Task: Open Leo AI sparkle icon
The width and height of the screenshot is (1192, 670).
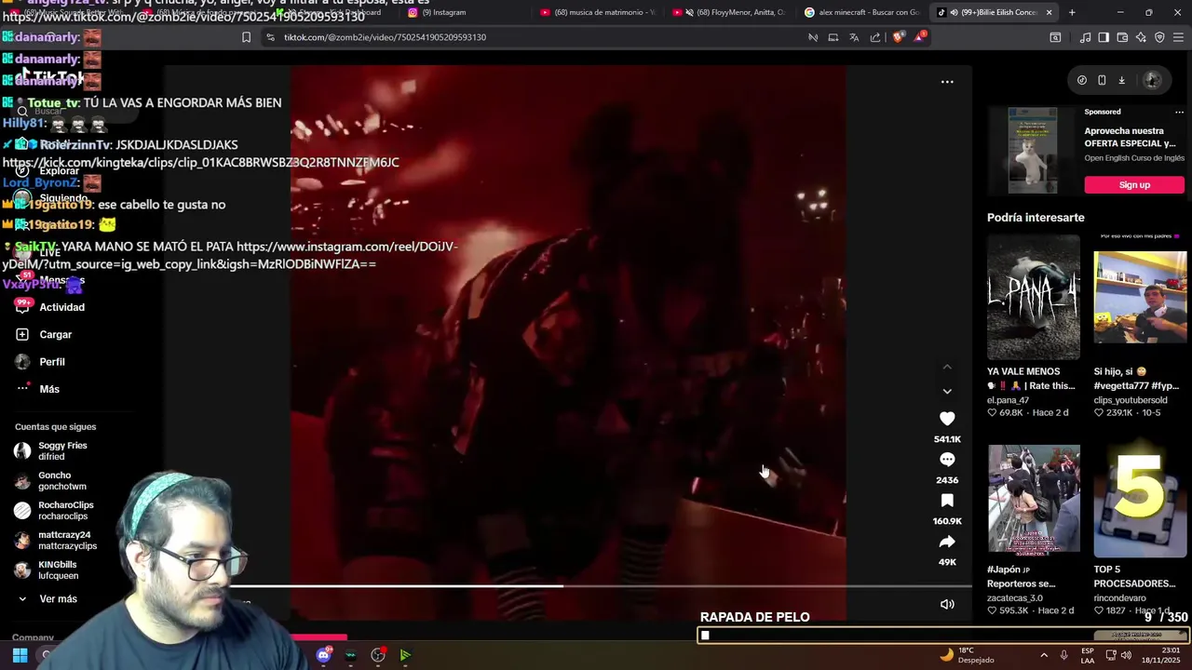Action: (1141, 37)
